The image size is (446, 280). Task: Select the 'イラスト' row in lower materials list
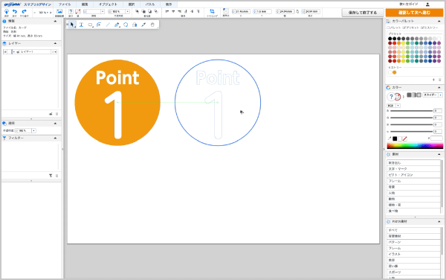(x=413, y=254)
